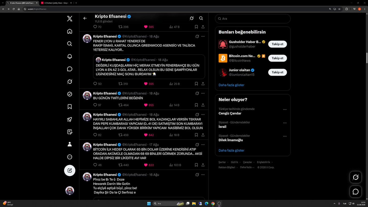368x207 pixels.
Task: Switch to the 'X (Twitter) Çekiliş Sitesi' browser tab
Action: pos(56,3)
